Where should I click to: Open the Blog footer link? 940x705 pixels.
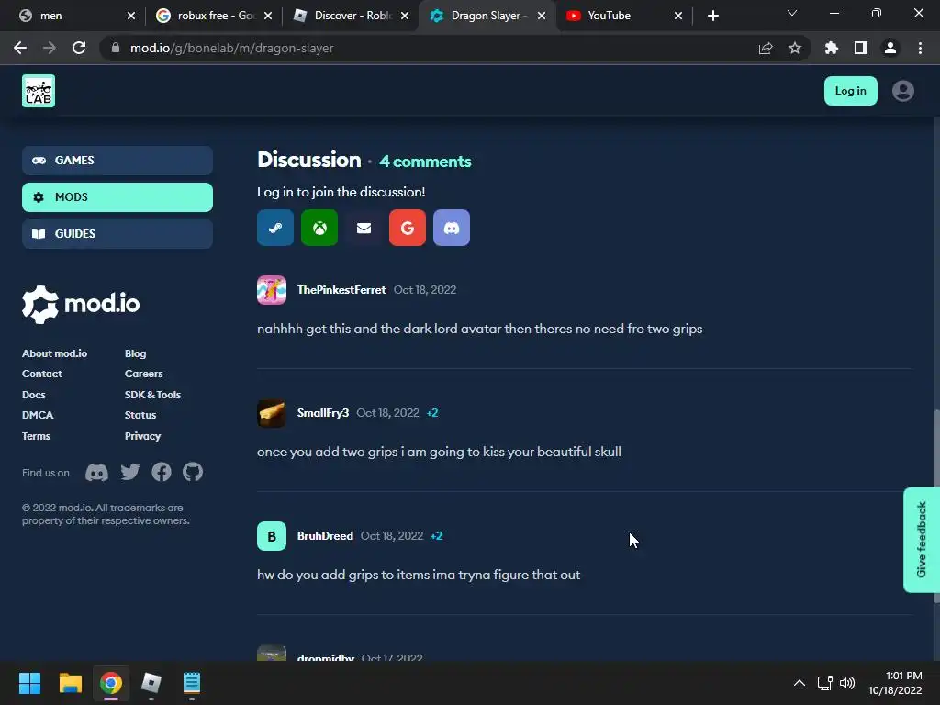[136, 353]
